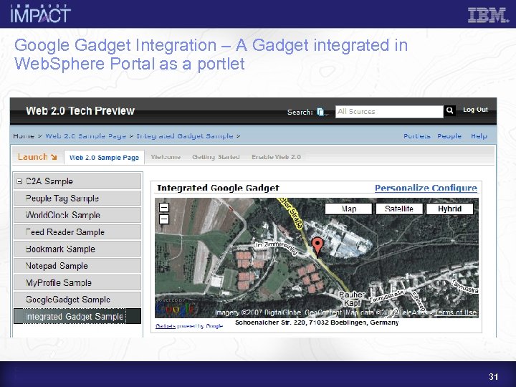Go to Web 2.0 Sample Page breadcrumb
The width and height of the screenshot is (516, 387).
click(85, 136)
